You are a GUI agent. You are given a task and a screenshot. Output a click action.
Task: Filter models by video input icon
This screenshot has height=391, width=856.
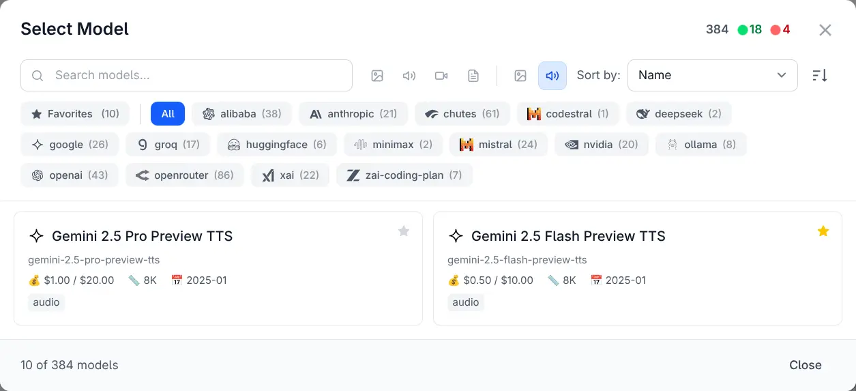[x=441, y=76]
